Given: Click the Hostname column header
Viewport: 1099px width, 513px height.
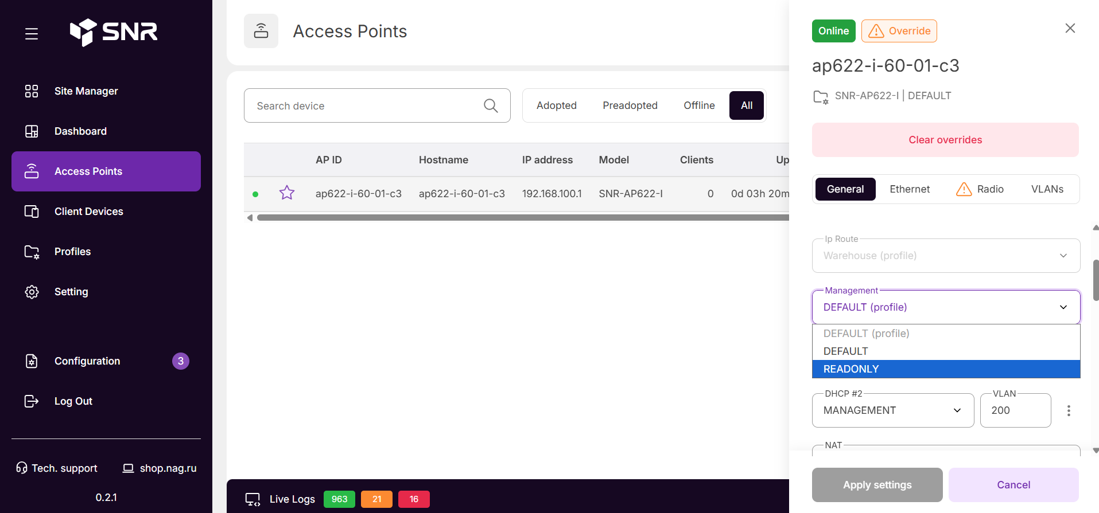Looking at the screenshot, I should tap(444, 160).
